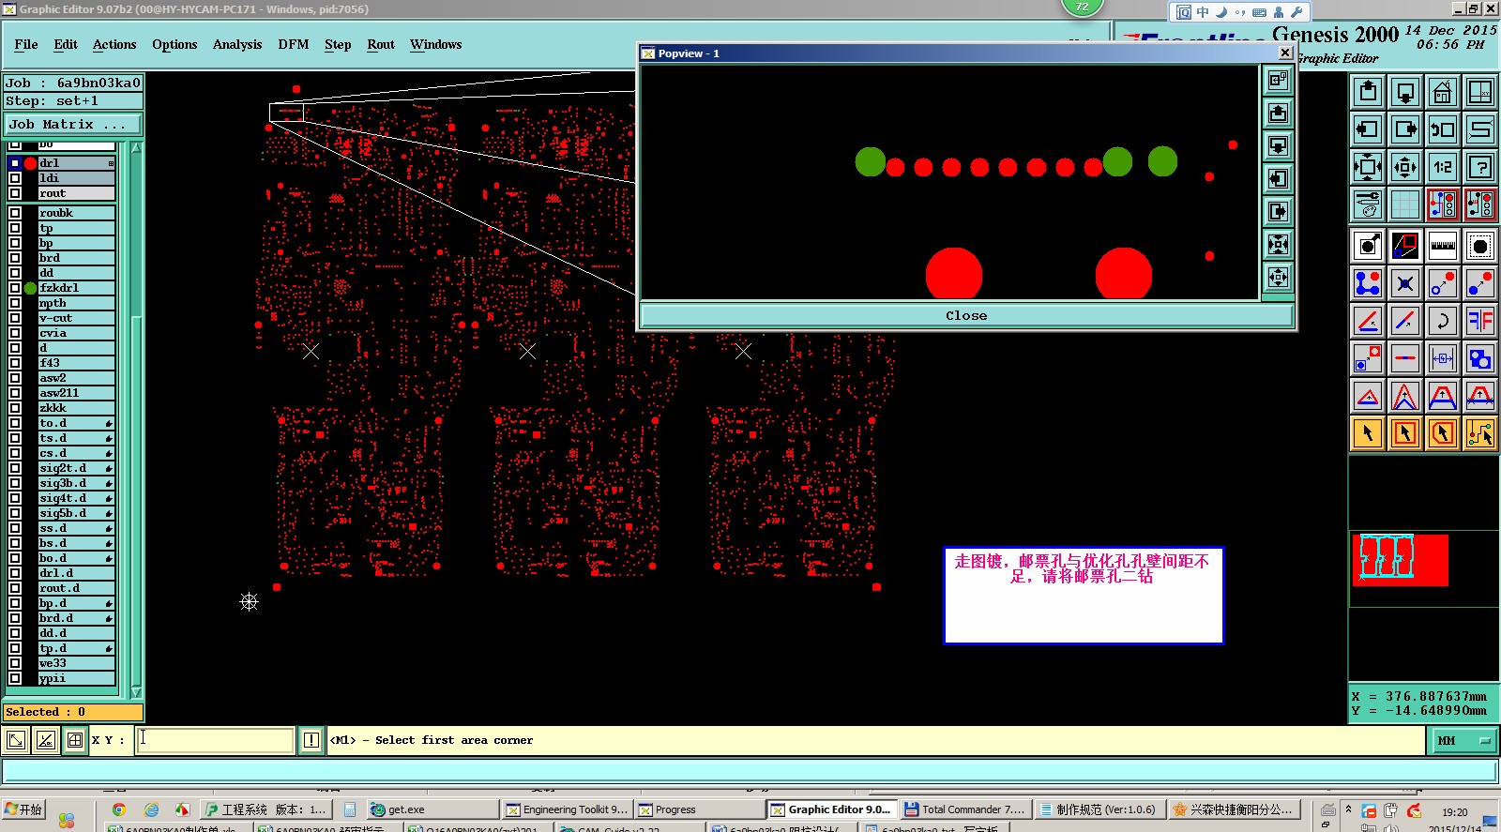The height and width of the screenshot is (832, 1501).
Task: Pan view left with the pan-left icon
Action: [1368, 129]
